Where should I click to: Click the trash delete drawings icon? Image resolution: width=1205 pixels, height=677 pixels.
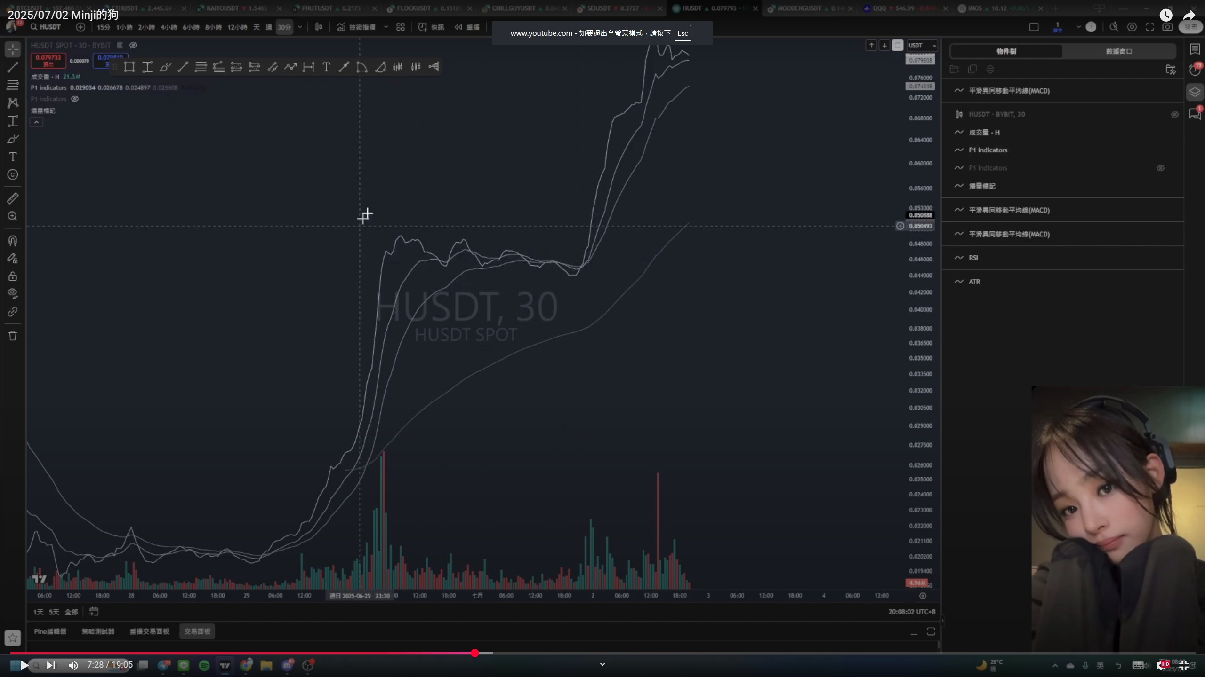13,336
